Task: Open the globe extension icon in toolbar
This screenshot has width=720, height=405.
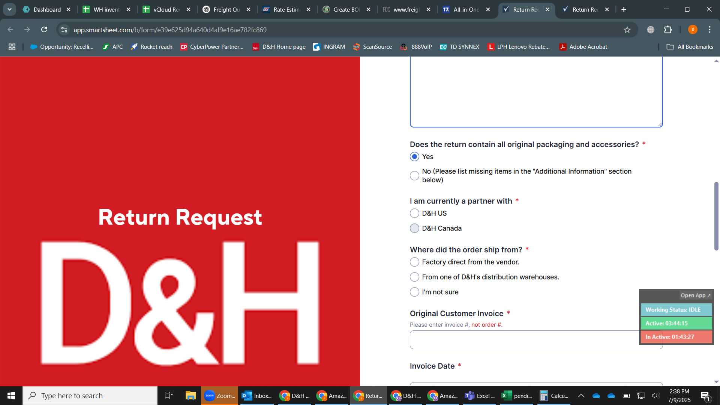Action: 651,30
